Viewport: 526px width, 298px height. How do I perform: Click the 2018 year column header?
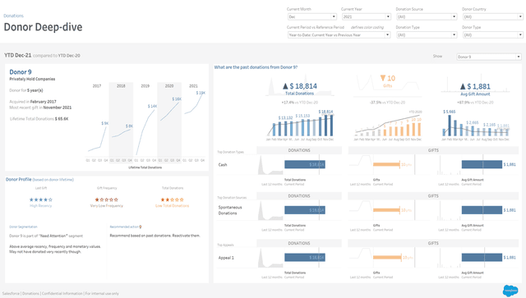pos(121,86)
